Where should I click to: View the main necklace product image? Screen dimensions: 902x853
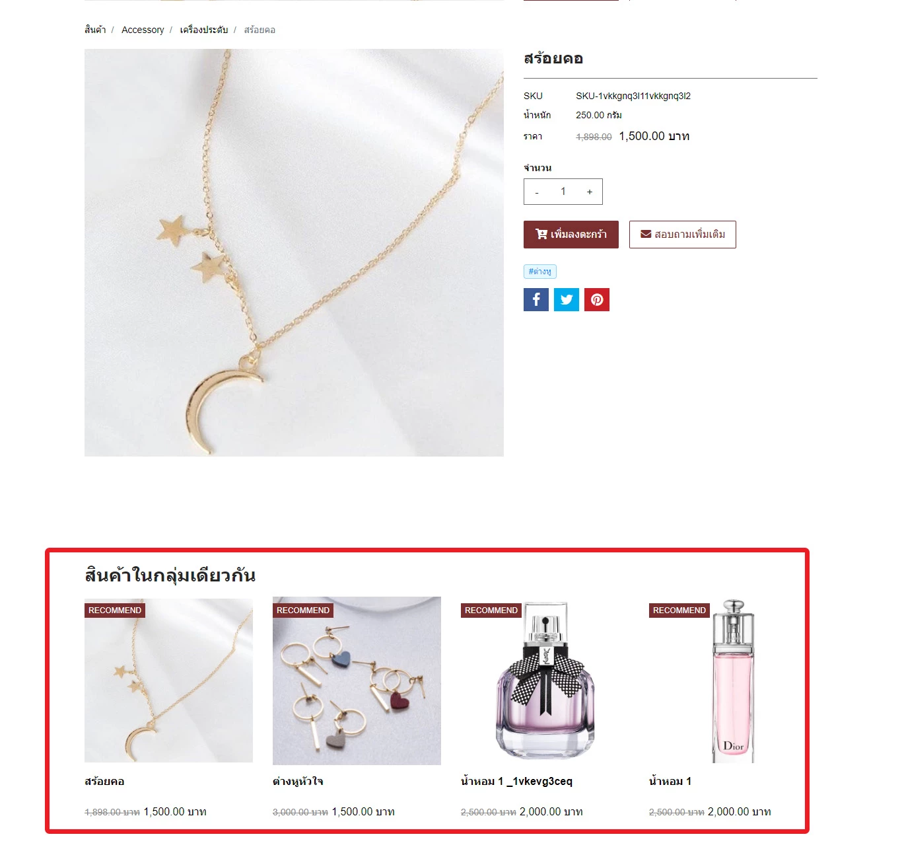click(x=294, y=252)
